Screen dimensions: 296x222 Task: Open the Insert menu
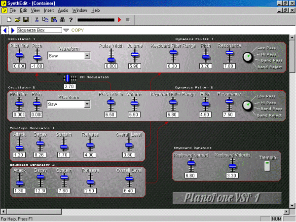[49, 10]
